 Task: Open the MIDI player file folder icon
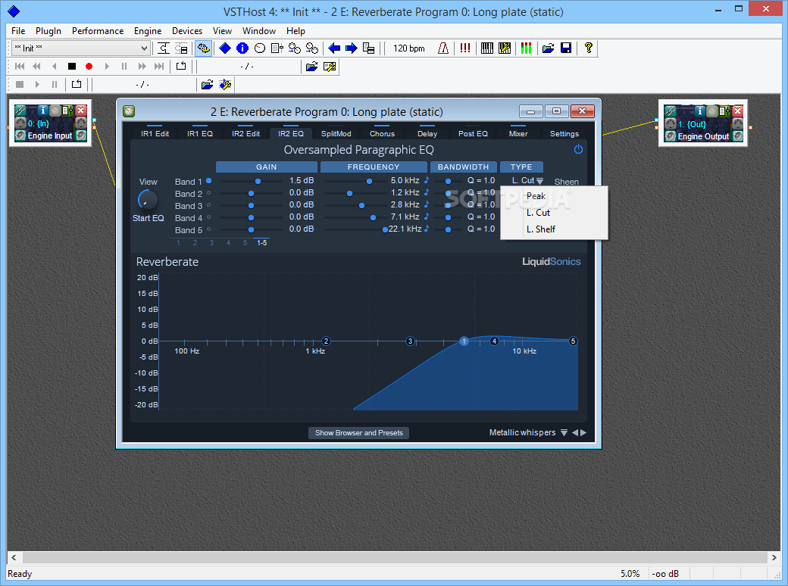tap(311, 67)
